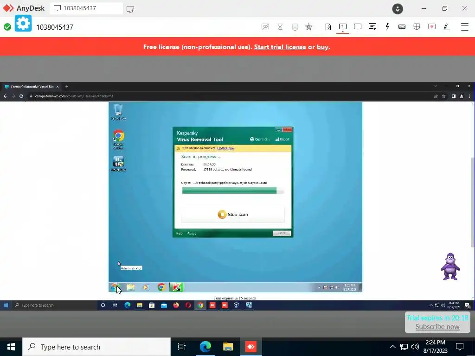Select the whiteboard pen icon in AnyDesk
Screen dimensions: 475x356
click(447, 27)
